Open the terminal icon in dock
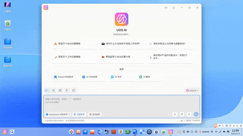The image size is (243, 136). click(114, 132)
